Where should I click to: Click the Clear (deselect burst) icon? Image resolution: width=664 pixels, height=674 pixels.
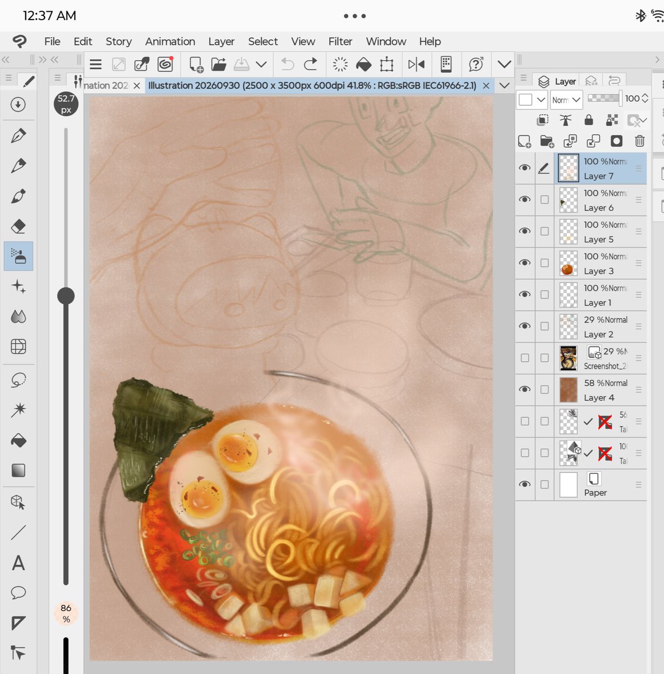pos(340,65)
